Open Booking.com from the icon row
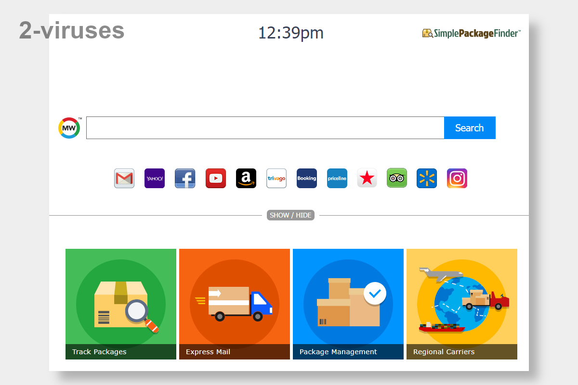 pyautogui.click(x=307, y=178)
